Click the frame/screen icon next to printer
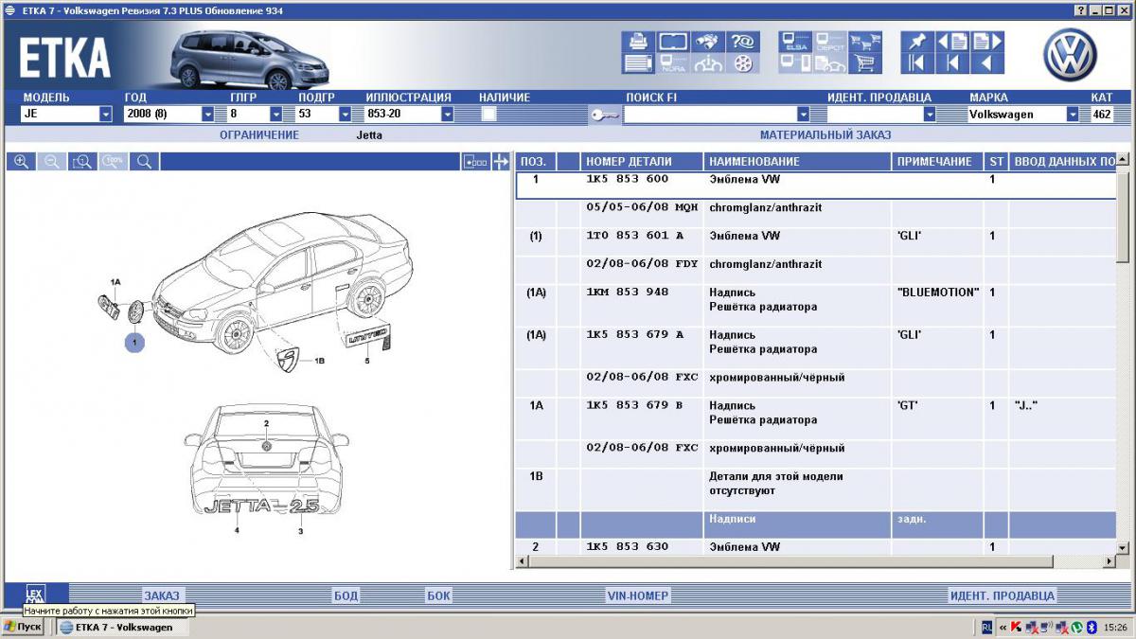This screenshot has height=639, width=1136. point(673,42)
